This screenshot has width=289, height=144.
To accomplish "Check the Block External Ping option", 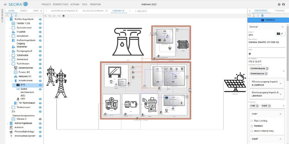I will pos(252,131).
